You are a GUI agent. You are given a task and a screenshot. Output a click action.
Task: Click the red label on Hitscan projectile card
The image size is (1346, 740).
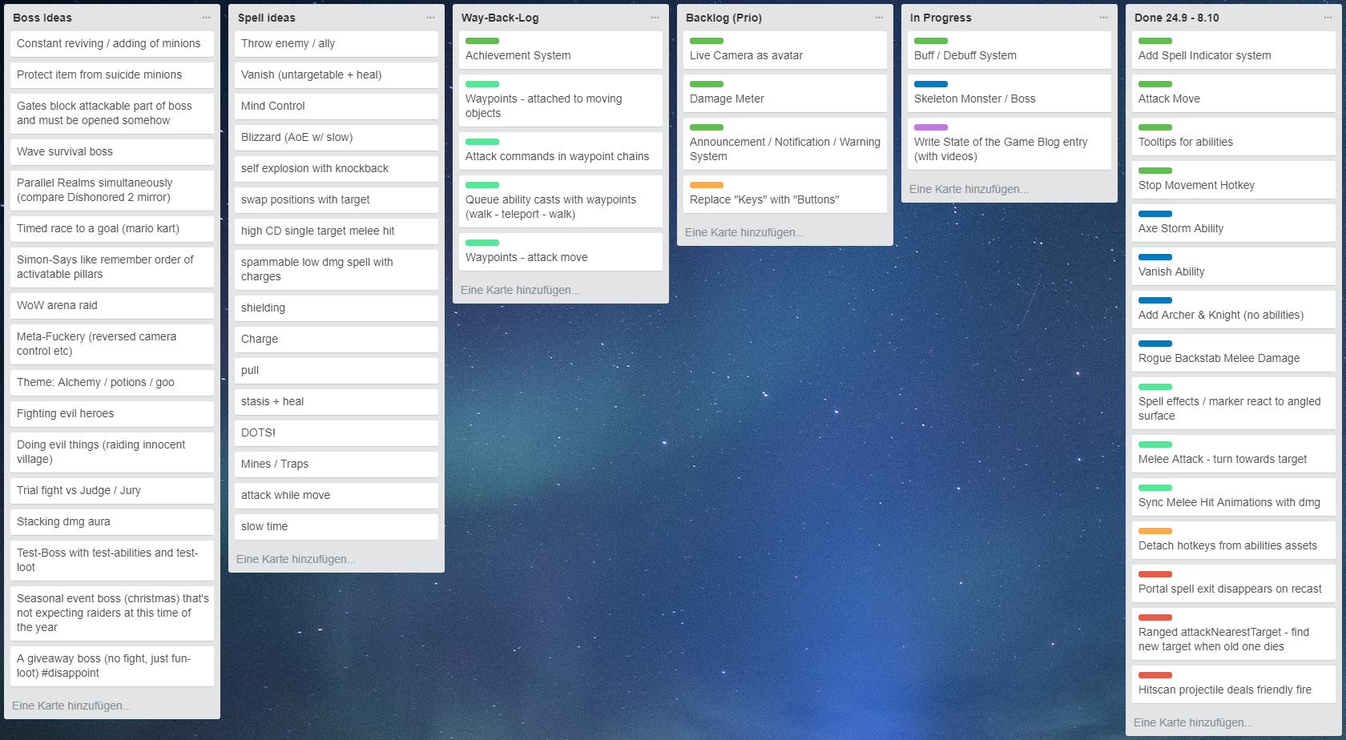(1155, 675)
